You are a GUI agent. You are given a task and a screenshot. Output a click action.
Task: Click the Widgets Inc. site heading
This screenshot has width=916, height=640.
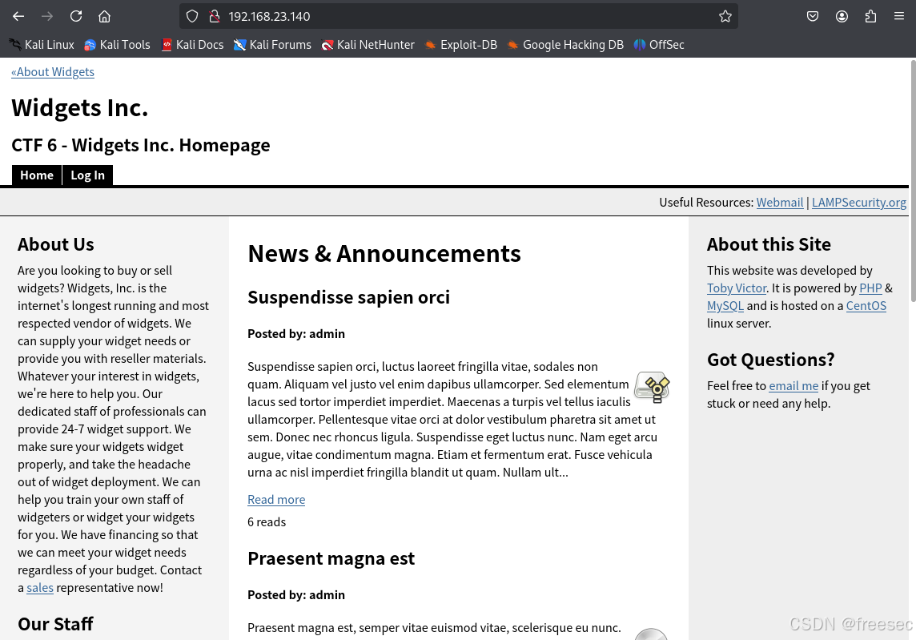click(x=80, y=107)
